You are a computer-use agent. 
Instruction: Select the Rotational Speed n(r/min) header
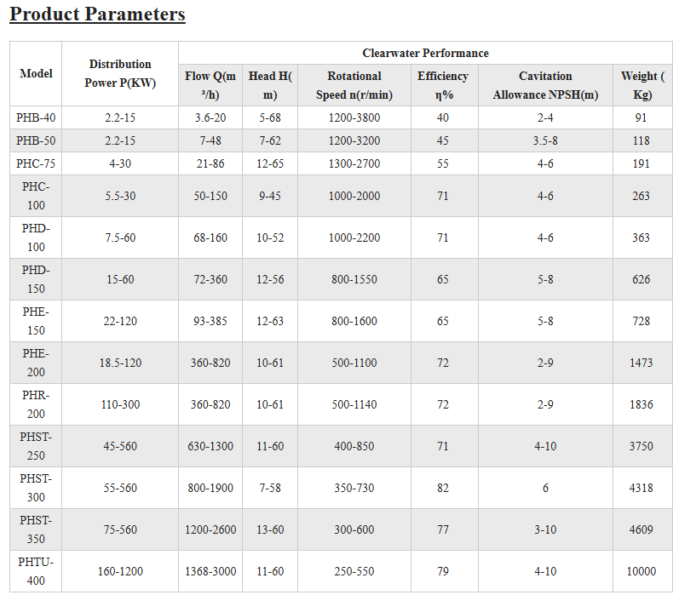[354, 85]
